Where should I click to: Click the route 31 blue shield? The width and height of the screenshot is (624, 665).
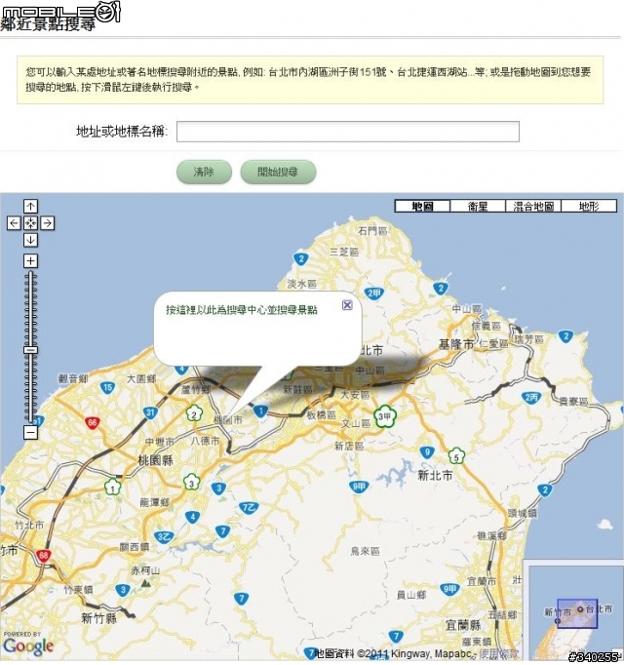[x=150, y=412]
